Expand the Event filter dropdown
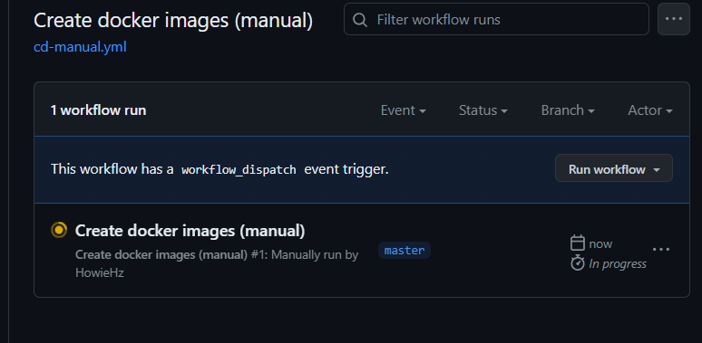Image resolution: width=702 pixels, height=343 pixels. point(403,110)
